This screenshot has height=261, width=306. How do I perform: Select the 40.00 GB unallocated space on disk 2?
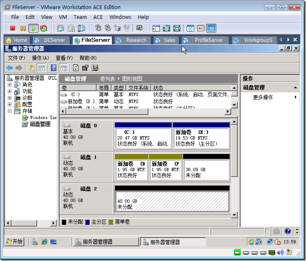172,199
